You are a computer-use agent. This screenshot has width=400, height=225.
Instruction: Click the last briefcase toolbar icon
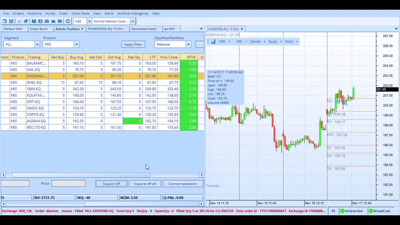(60, 21)
